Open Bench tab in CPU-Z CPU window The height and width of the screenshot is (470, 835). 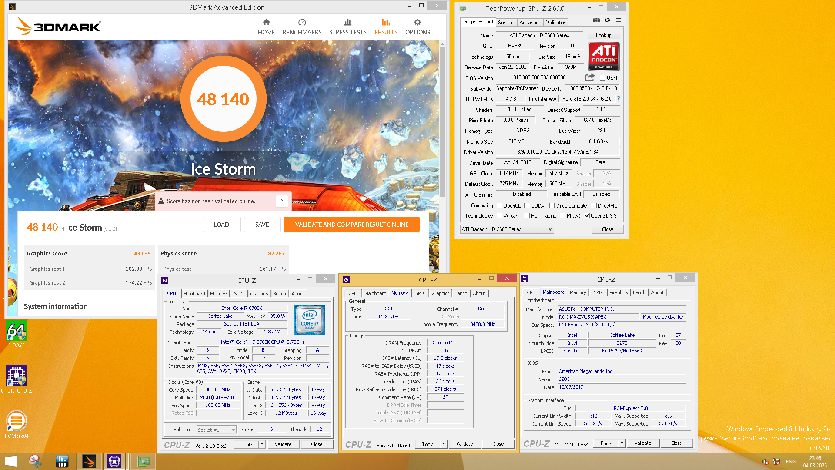pyautogui.click(x=279, y=294)
